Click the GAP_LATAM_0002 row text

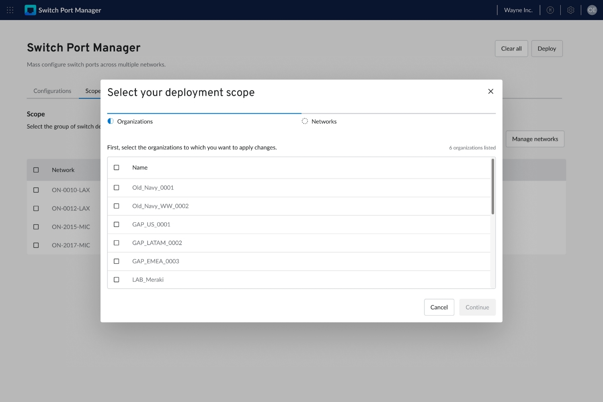(157, 243)
